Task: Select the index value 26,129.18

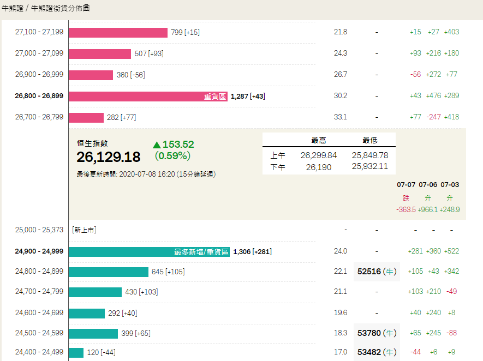Action: coord(109,157)
